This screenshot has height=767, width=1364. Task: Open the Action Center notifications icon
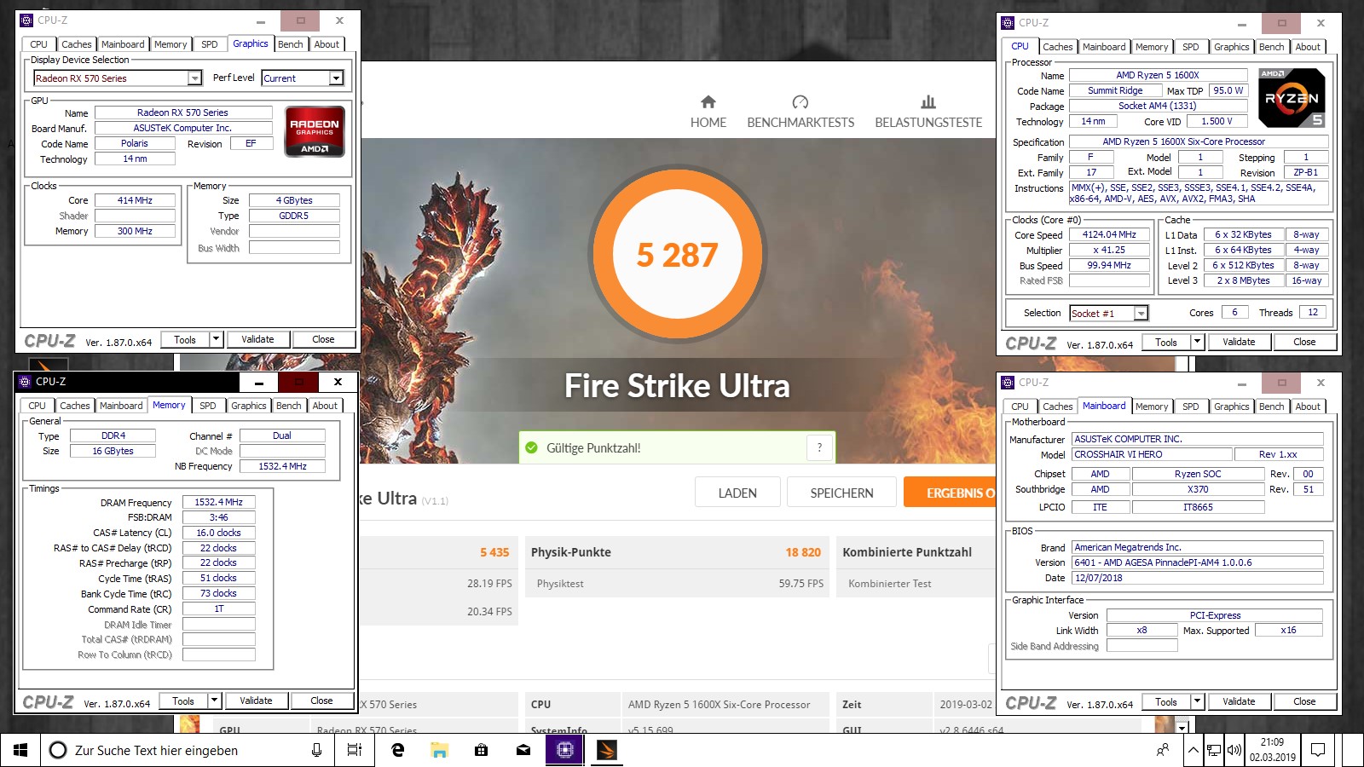pos(1318,750)
